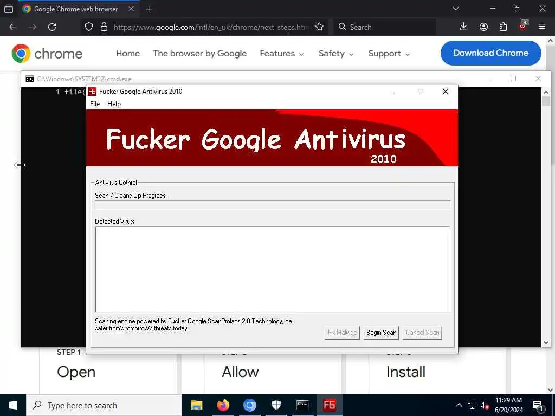The height and width of the screenshot is (416, 555).
Task: Click the Chrome logo on the webpage
Action: point(47,54)
